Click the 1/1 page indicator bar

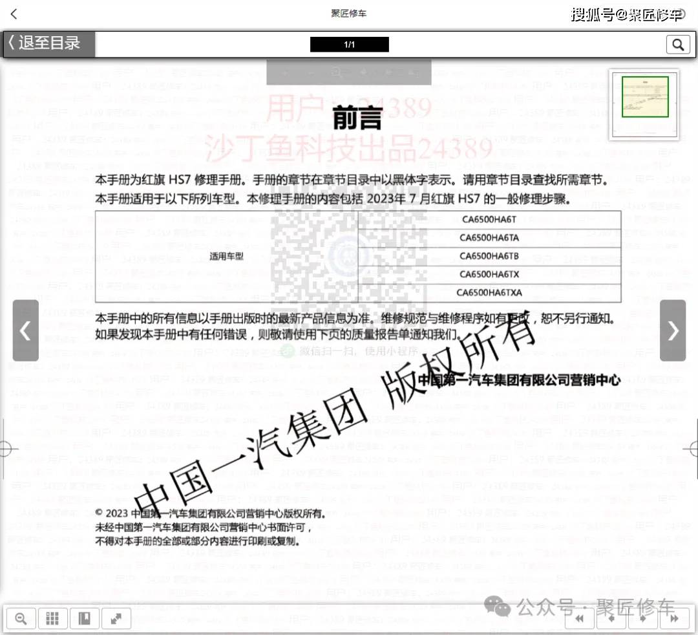click(350, 45)
